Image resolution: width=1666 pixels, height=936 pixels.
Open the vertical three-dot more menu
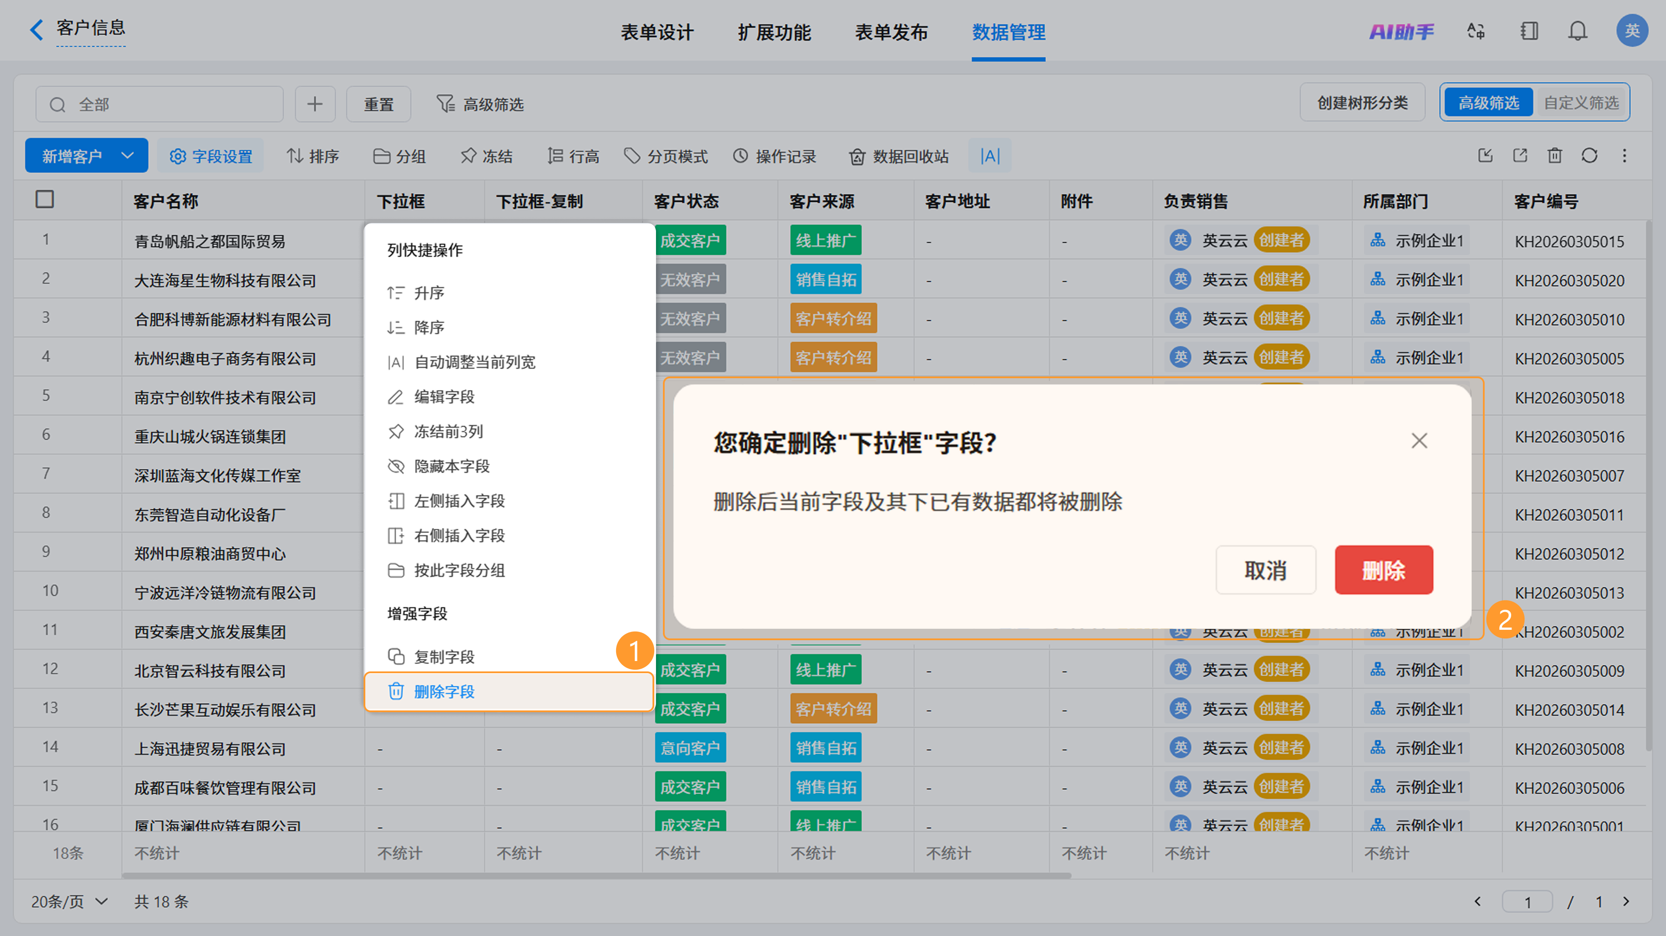[1625, 156]
